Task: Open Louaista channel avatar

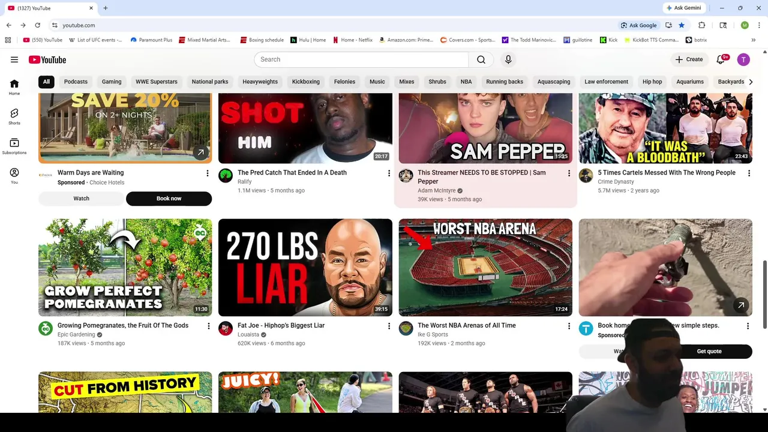Action: (x=226, y=328)
